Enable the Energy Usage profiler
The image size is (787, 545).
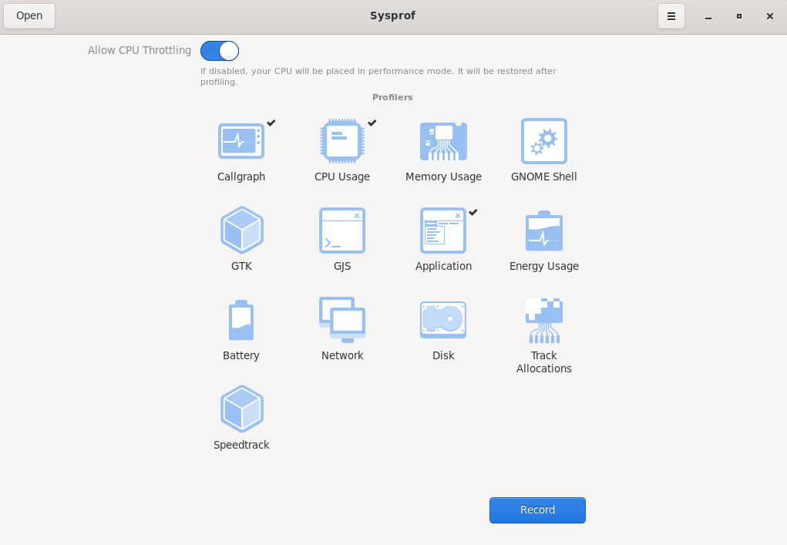tap(543, 231)
